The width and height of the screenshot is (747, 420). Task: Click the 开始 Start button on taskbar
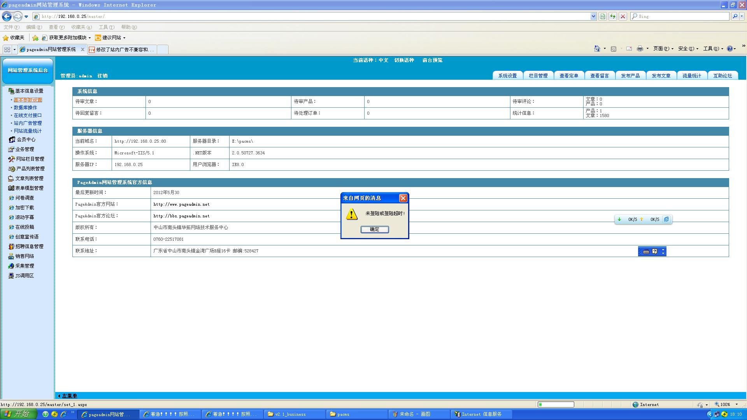coord(18,414)
